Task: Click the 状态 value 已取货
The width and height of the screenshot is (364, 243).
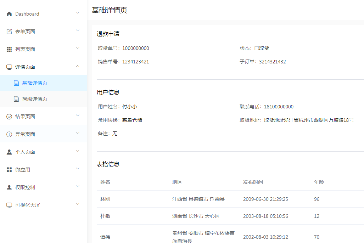Action: pyautogui.click(x=262, y=48)
